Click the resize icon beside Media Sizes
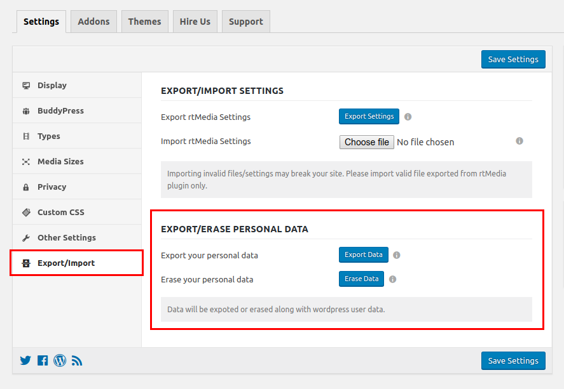 [26, 161]
